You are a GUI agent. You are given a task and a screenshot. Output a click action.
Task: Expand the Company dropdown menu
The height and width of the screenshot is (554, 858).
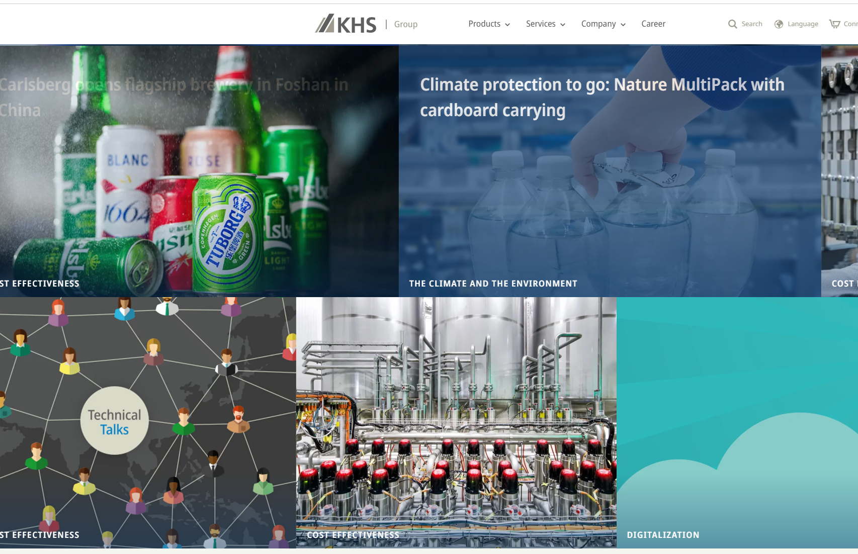tap(603, 24)
